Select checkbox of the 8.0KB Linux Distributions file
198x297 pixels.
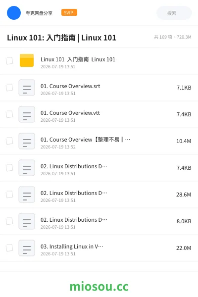coord(9,221)
